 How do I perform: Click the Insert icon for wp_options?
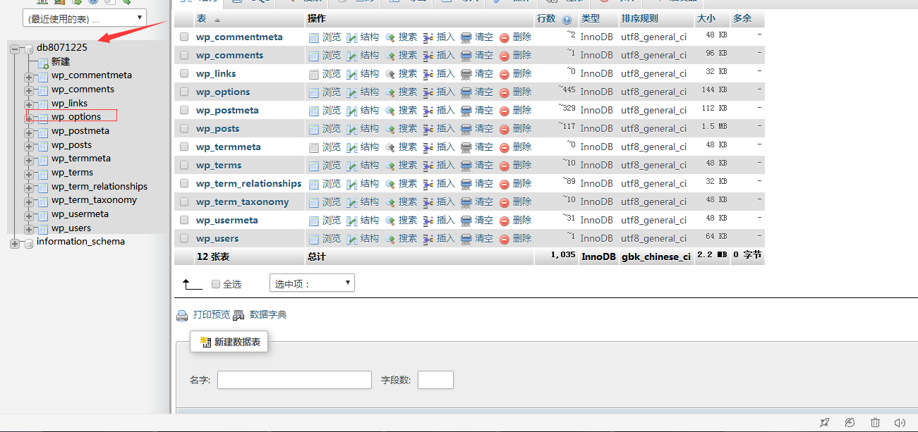click(x=428, y=92)
